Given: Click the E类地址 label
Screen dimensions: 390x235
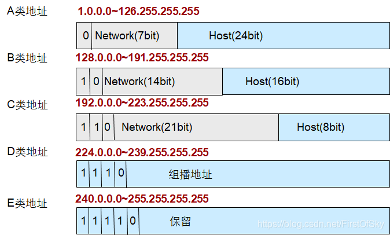Looking at the screenshot, I should tap(27, 203).
